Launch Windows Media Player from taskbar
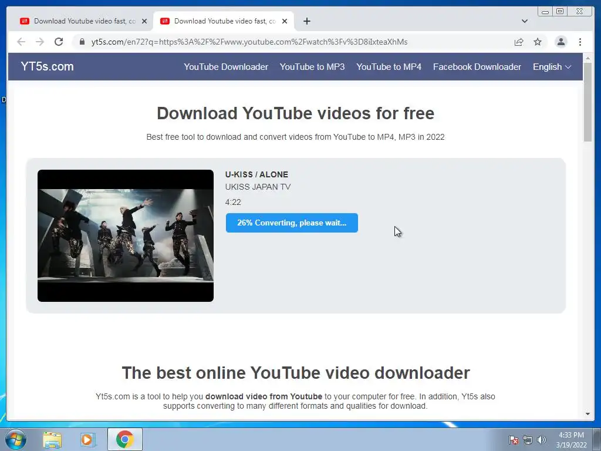Screen dimensions: 601x451 (x=87, y=440)
